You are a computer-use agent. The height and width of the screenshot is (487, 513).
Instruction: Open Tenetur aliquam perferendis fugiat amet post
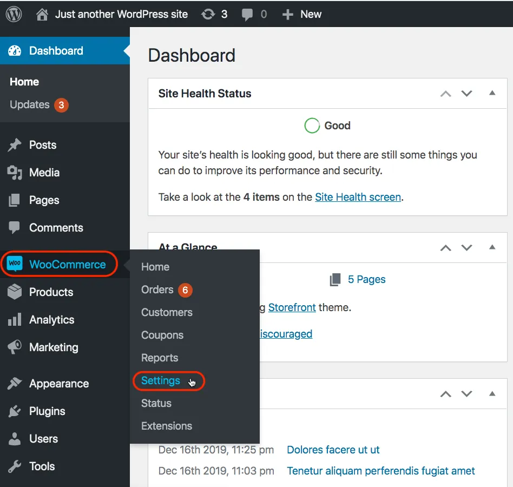(380, 471)
